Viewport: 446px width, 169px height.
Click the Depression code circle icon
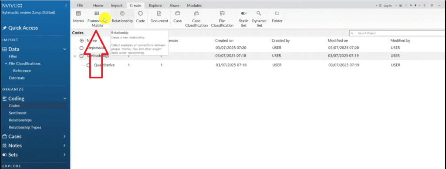(81, 48)
